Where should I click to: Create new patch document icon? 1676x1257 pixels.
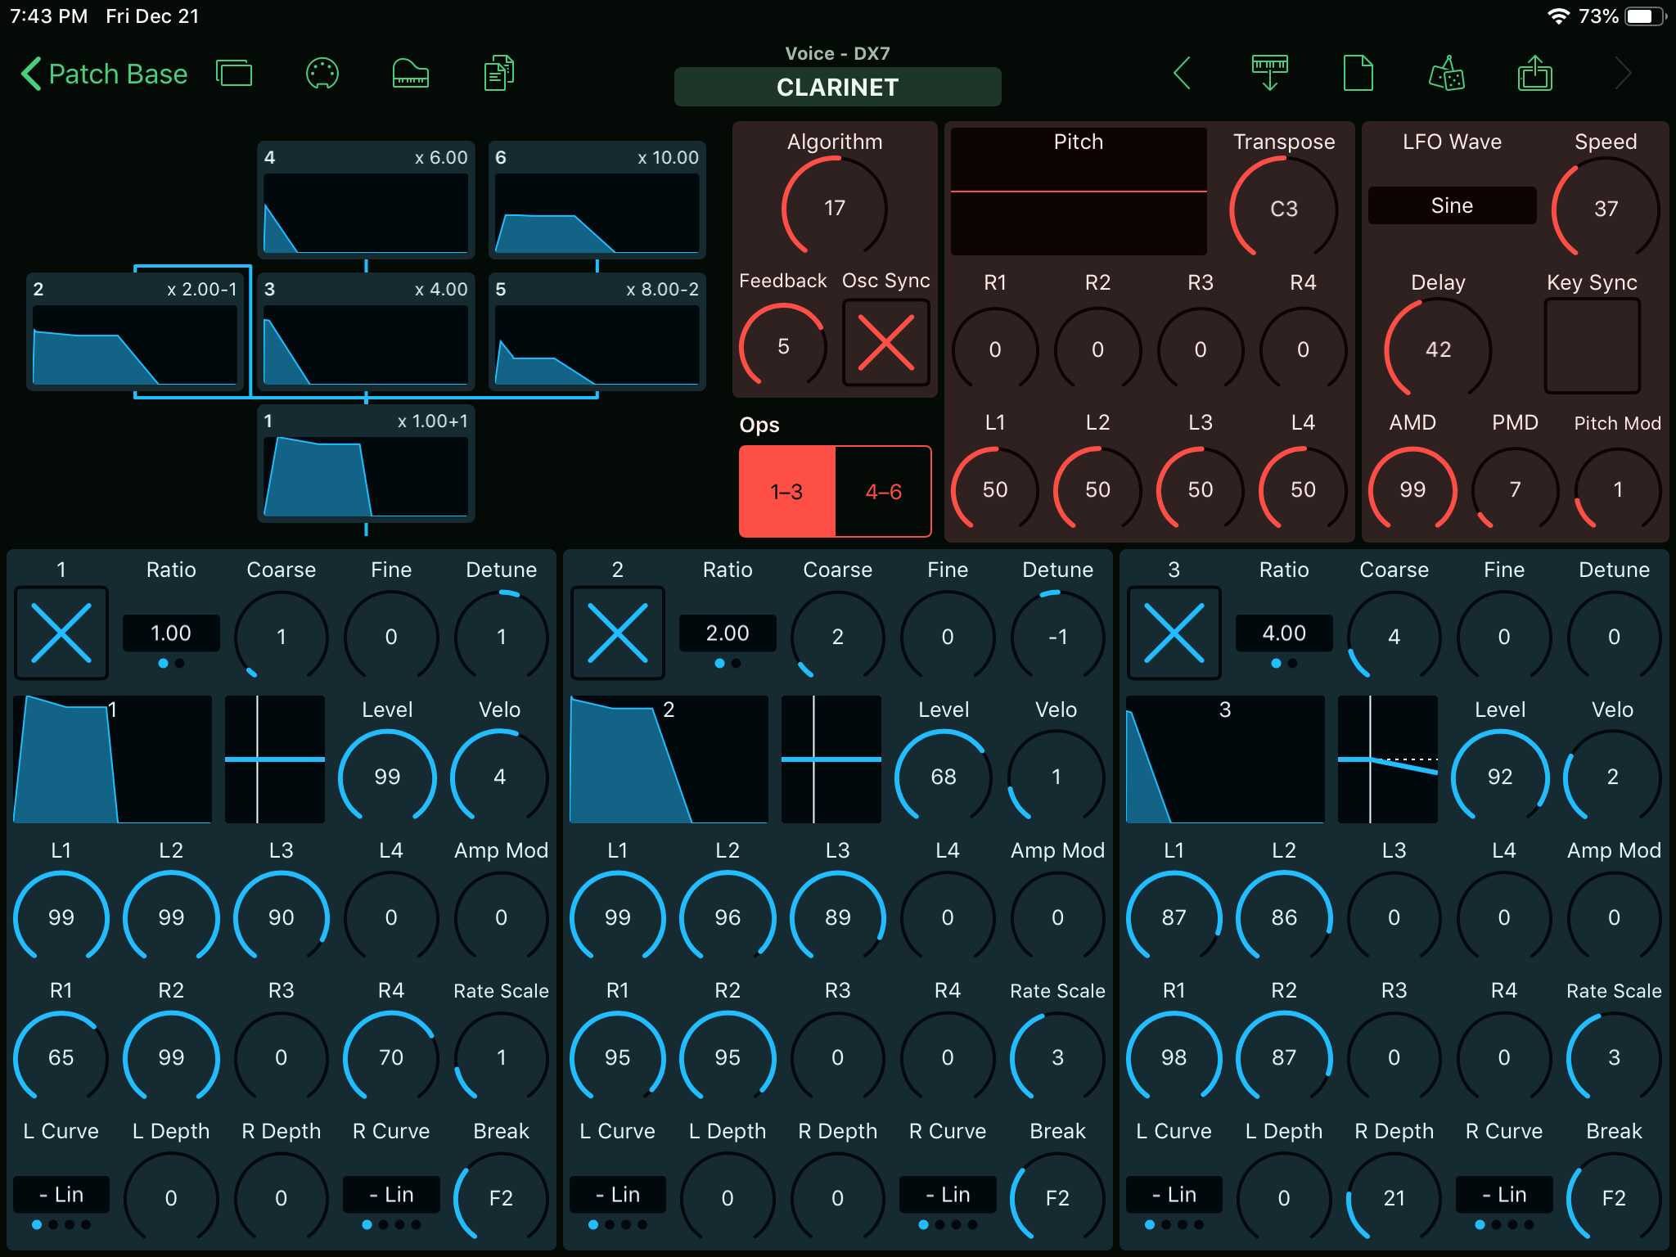tap(1358, 74)
